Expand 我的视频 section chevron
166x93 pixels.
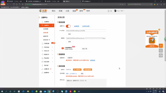[x=52, y=61]
